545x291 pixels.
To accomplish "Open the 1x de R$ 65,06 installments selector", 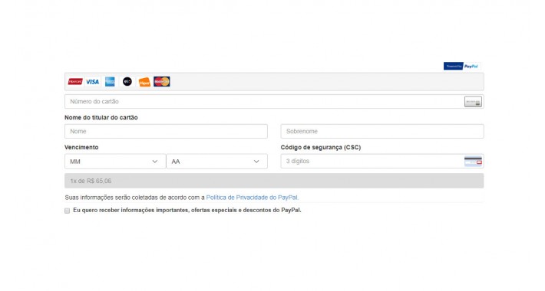I will (274, 181).
